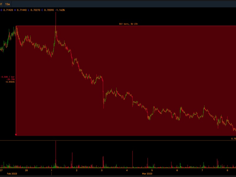236x177 pixels.
Task: Click date 28 on the time axis
Action: (27, 170)
